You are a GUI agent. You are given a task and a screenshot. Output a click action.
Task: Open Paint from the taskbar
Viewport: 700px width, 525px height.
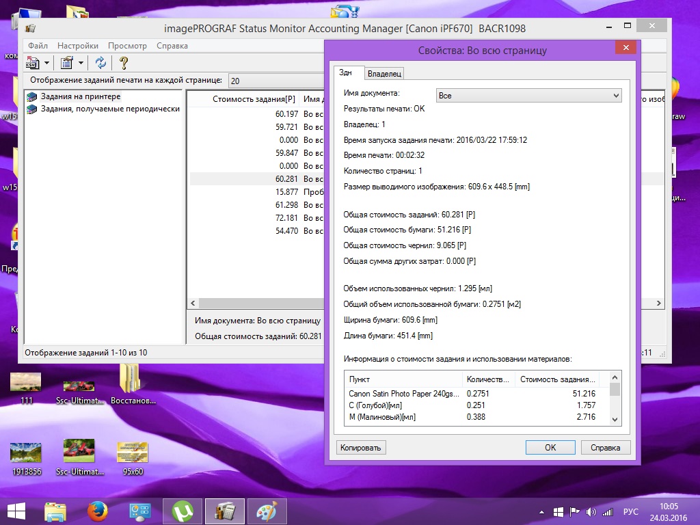pos(267,511)
